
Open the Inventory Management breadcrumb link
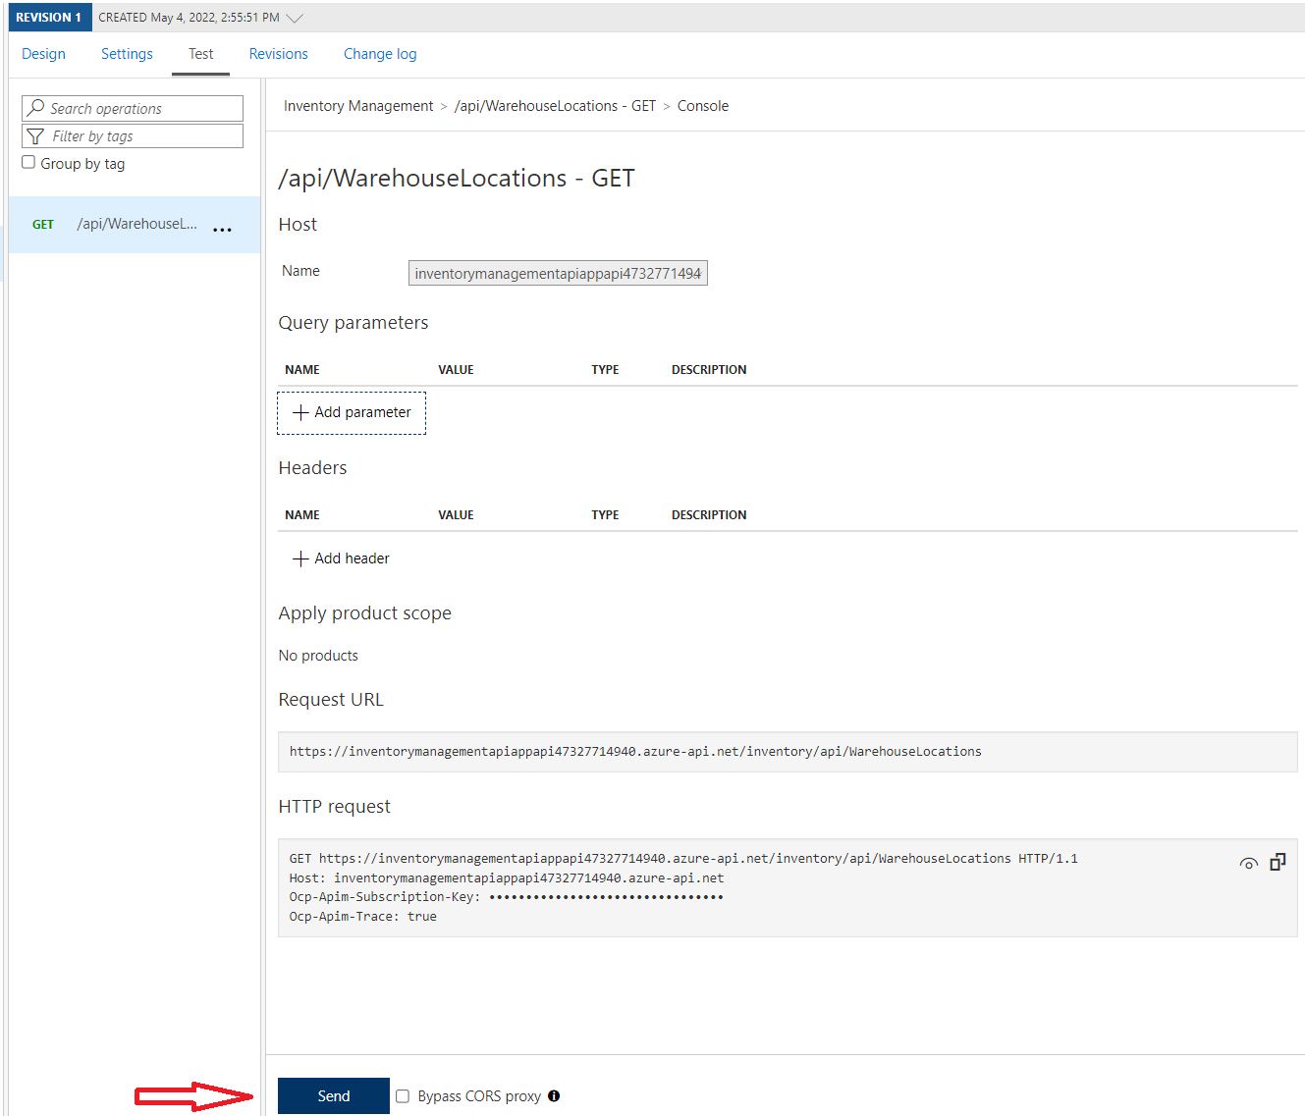click(x=358, y=105)
